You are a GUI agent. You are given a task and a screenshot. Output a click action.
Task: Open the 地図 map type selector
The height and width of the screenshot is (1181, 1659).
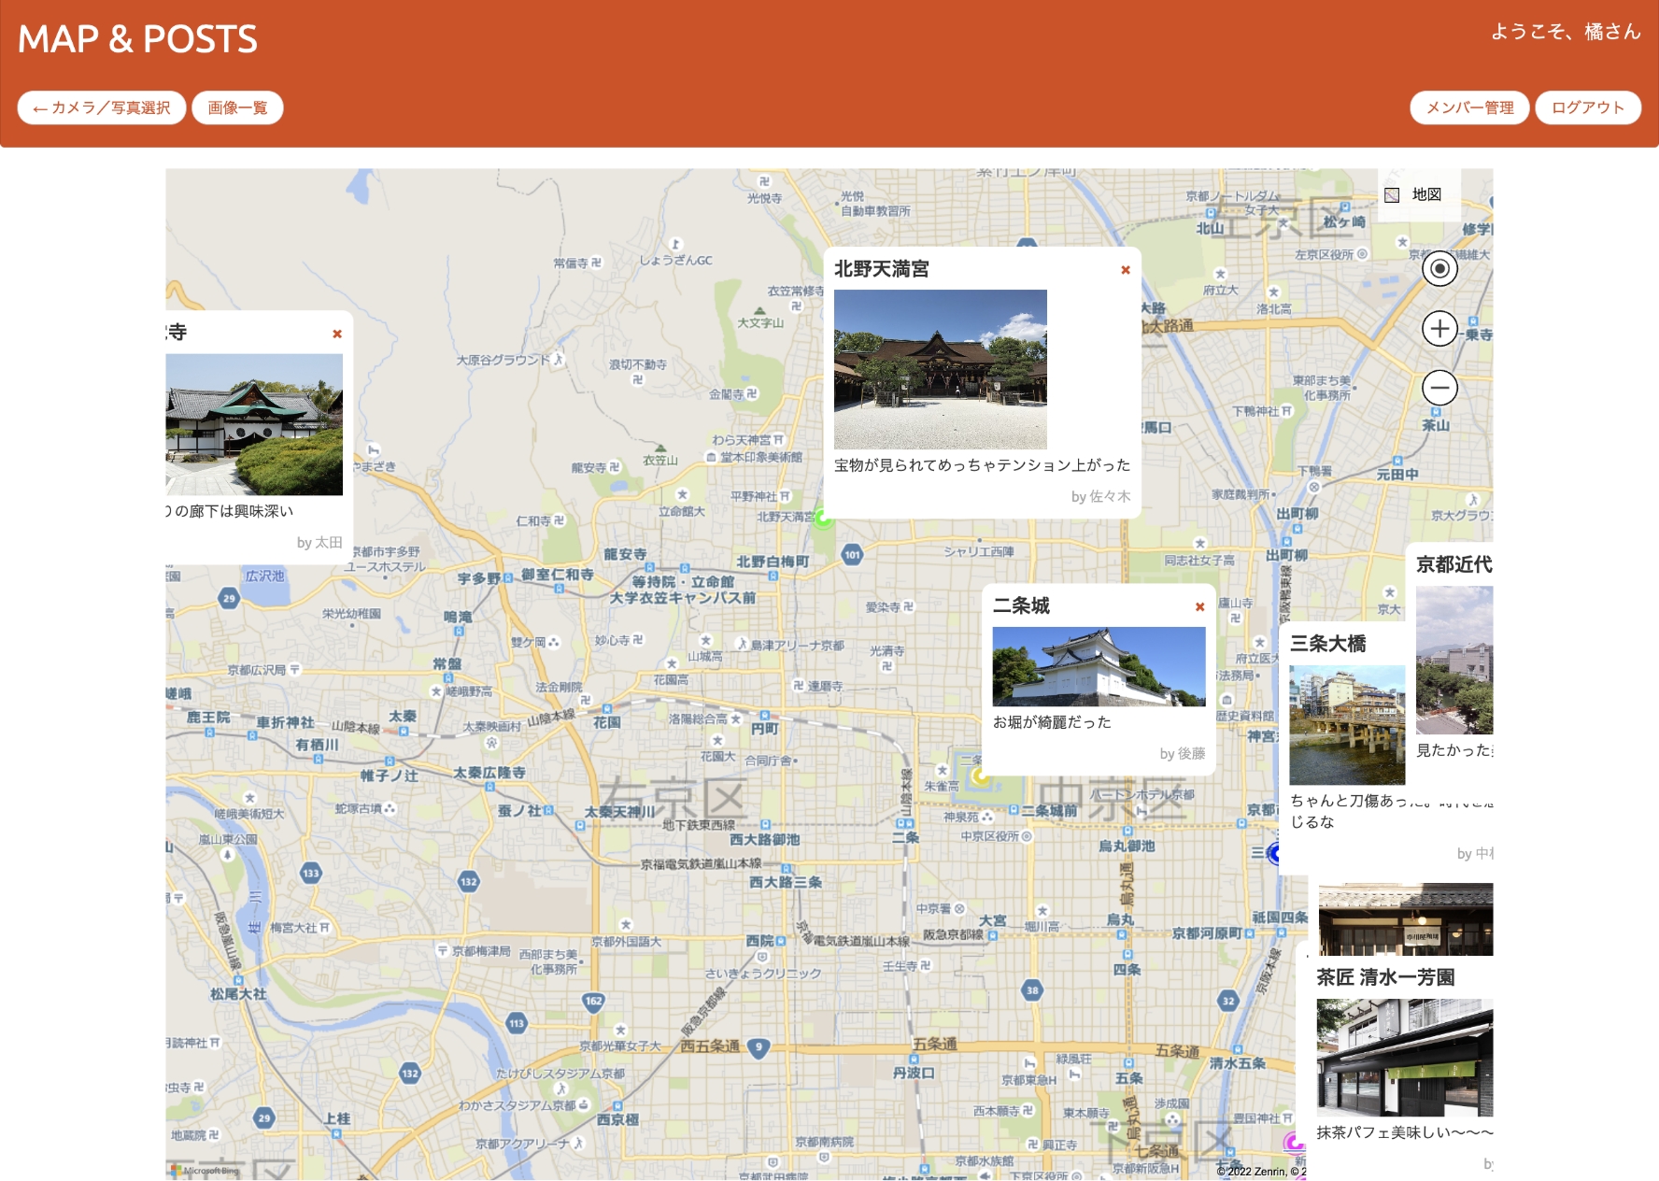tap(1415, 194)
